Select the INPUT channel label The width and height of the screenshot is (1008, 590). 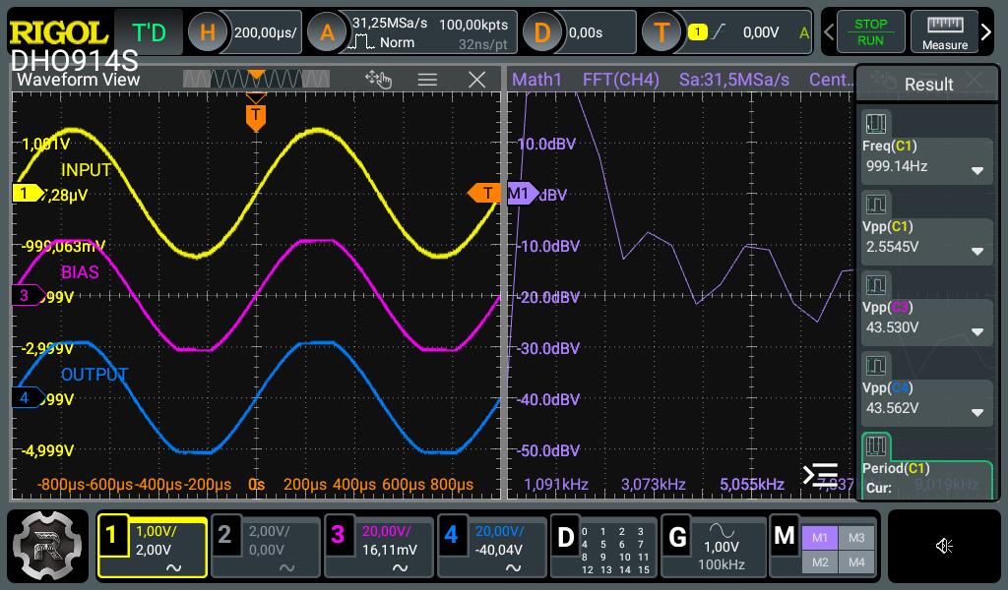click(x=87, y=170)
